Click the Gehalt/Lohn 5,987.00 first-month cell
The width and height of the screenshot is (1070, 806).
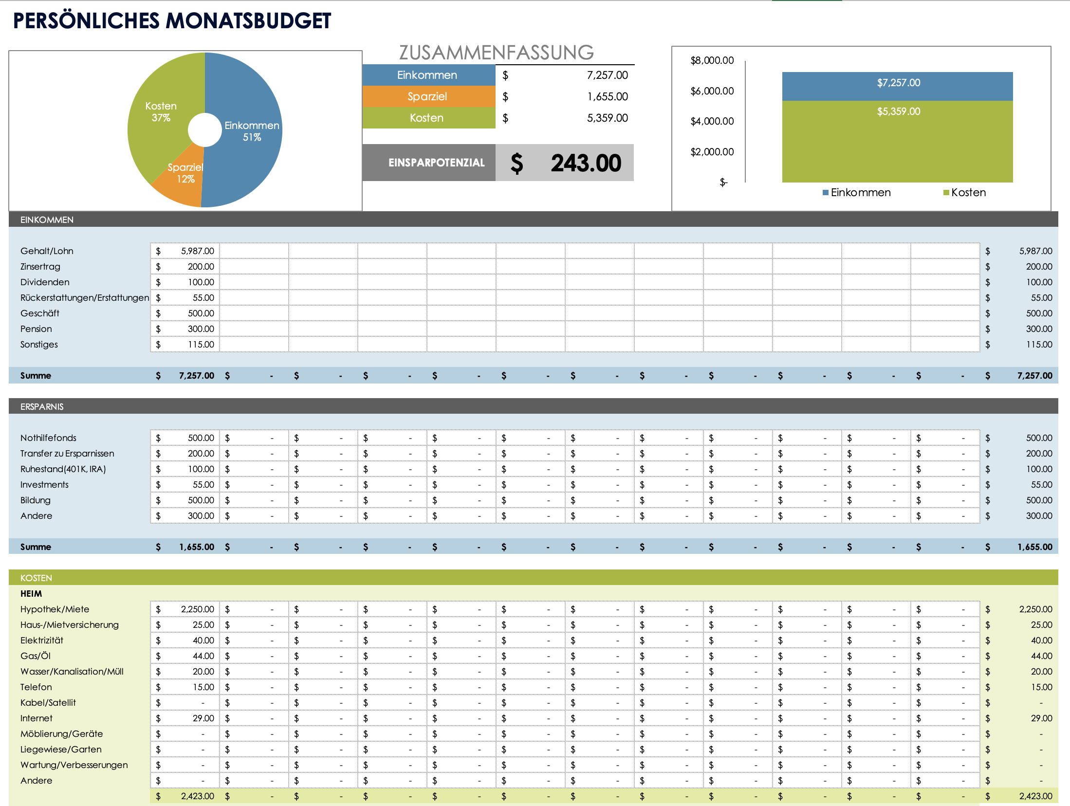click(185, 251)
